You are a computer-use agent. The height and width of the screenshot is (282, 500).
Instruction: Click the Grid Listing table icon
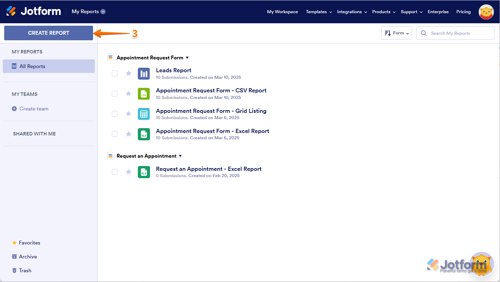[x=144, y=114]
